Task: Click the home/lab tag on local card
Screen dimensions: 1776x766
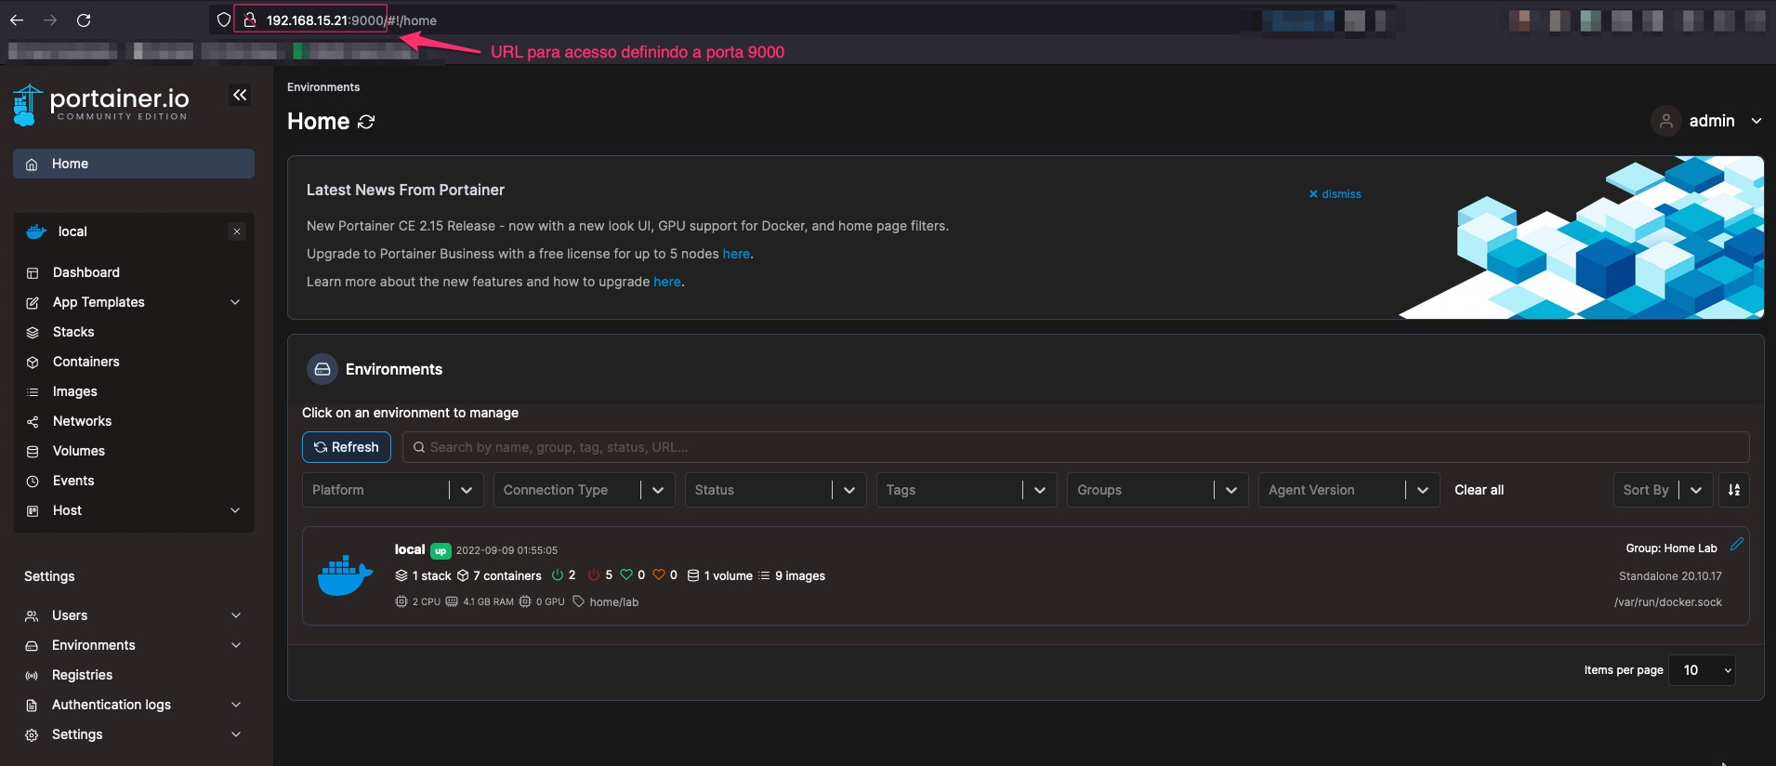Action: pos(606,602)
